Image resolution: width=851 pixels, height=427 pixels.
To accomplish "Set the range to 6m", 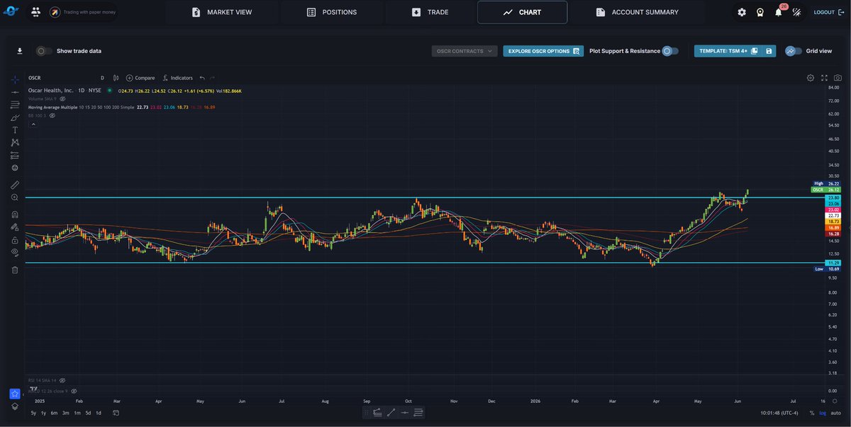I will [x=54, y=412].
